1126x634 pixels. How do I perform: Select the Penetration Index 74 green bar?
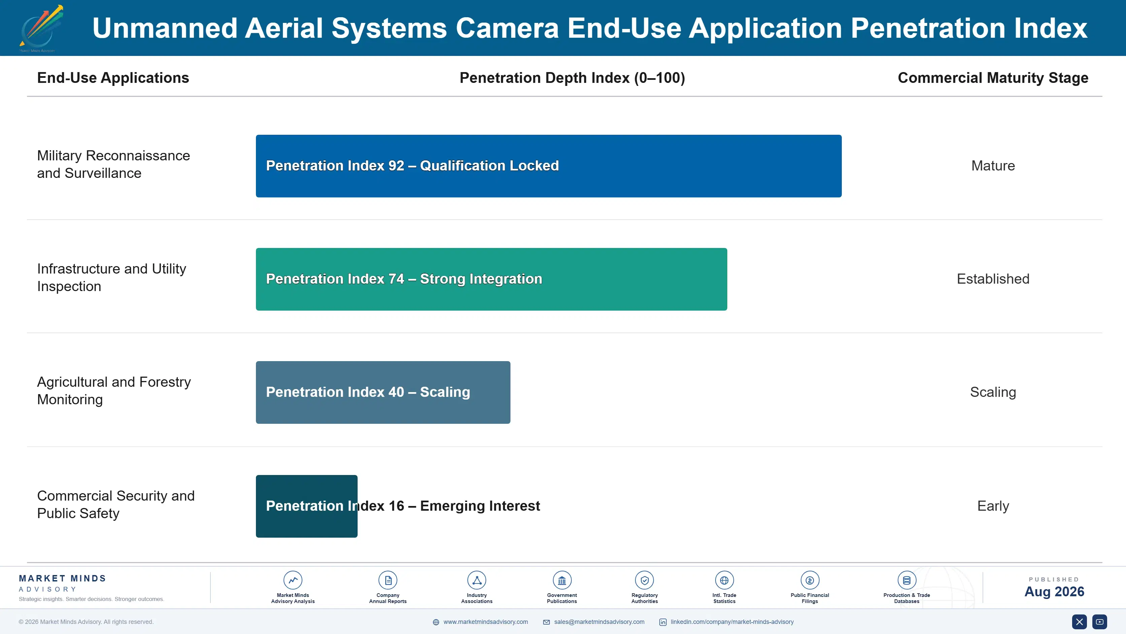tap(491, 279)
